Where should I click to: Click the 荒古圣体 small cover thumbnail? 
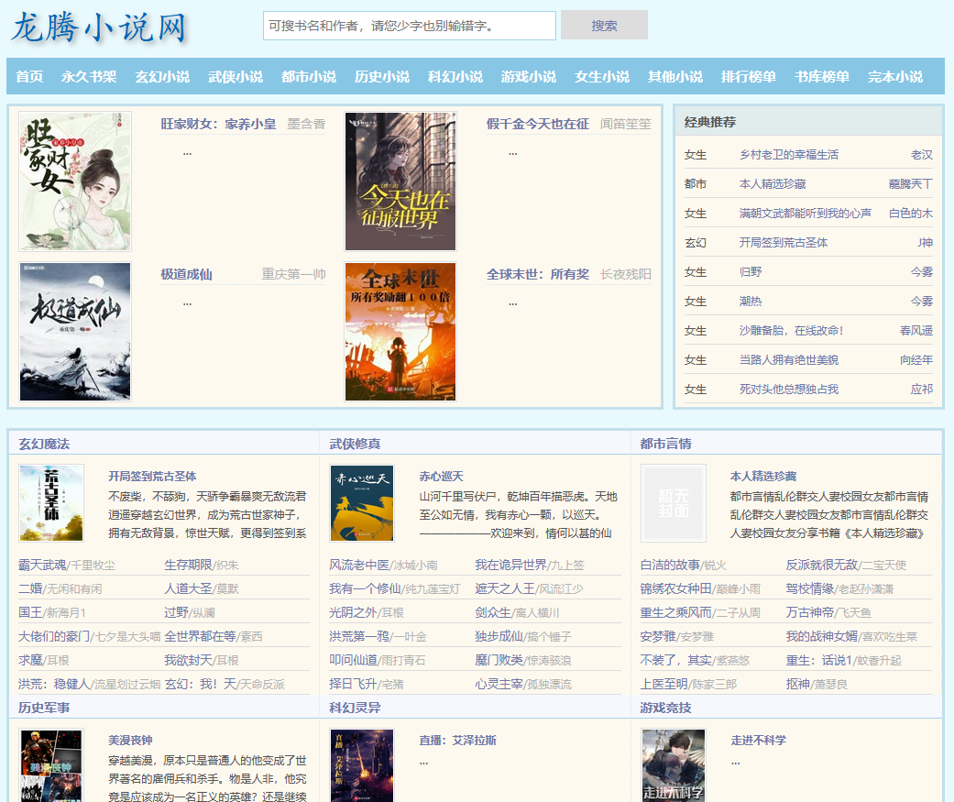point(51,503)
